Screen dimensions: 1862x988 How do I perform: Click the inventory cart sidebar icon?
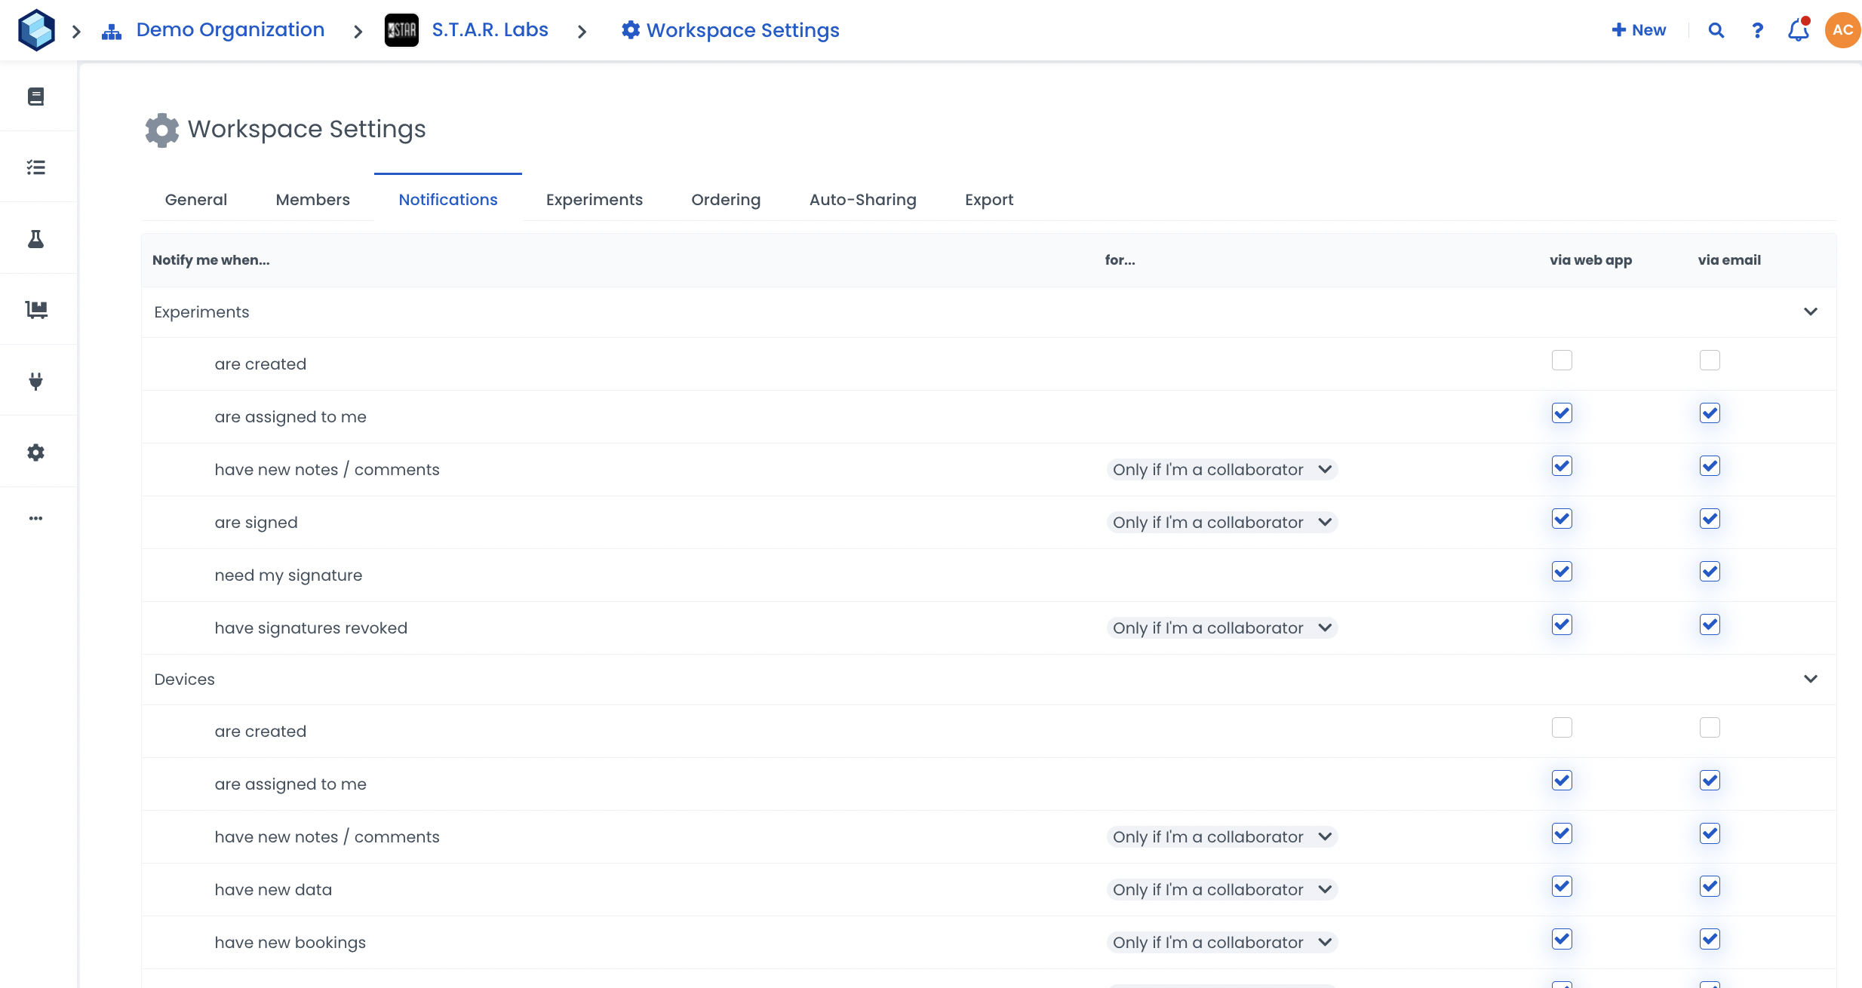[35, 309]
